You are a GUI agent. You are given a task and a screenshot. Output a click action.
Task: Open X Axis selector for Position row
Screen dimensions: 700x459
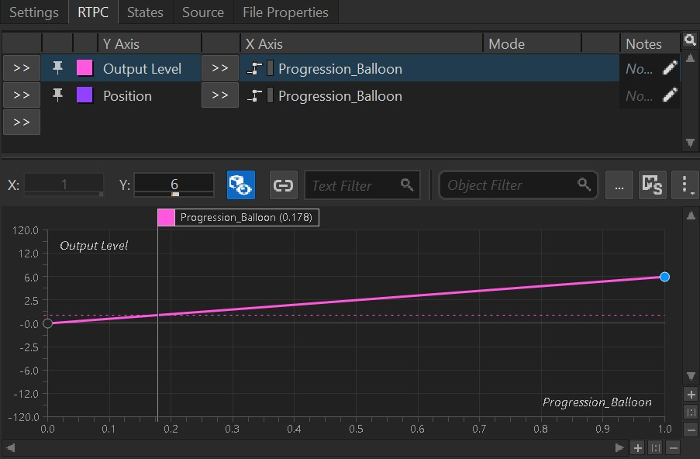(x=219, y=95)
